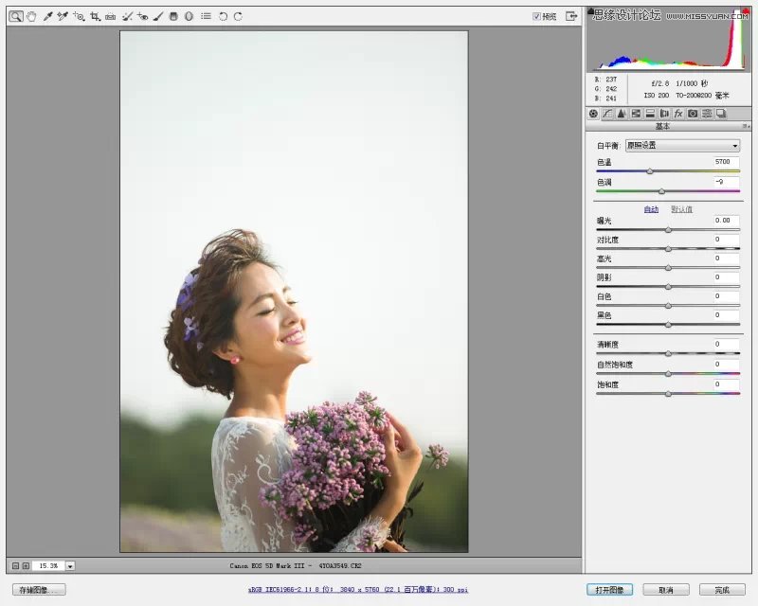758x606 pixels.
Task: Toggle the 预览 preview checkbox
Action: pos(537,16)
